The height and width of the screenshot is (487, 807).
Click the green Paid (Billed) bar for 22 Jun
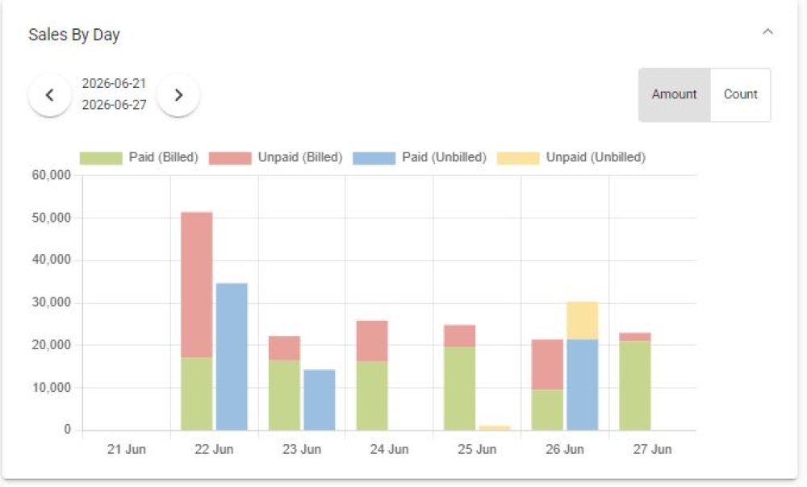(197, 394)
